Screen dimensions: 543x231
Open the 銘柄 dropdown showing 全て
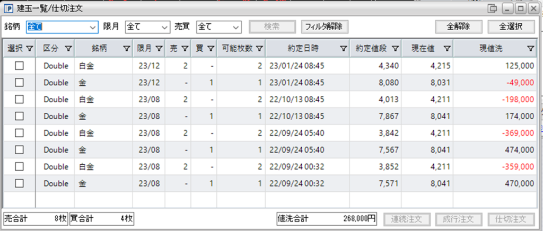coord(63,27)
